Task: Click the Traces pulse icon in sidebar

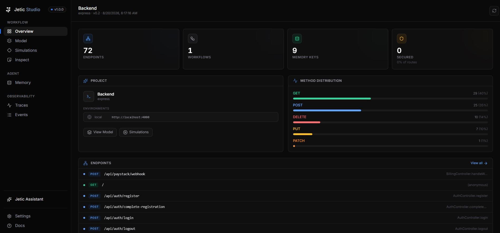Action: tap(9, 105)
